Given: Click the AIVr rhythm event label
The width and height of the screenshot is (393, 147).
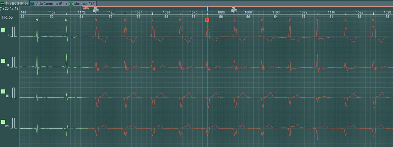Looking at the screenshot, I should 86,8.
